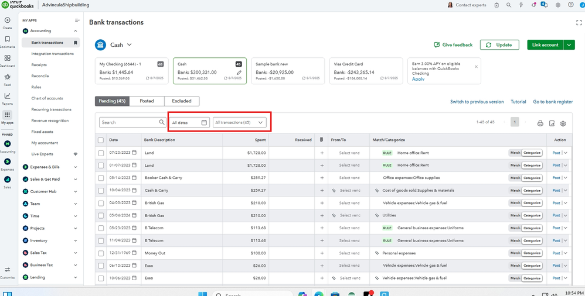This screenshot has width=585, height=296.
Task: Select the Booker Cash & Carry row checkbox
Action: click(x=101, y=178)
